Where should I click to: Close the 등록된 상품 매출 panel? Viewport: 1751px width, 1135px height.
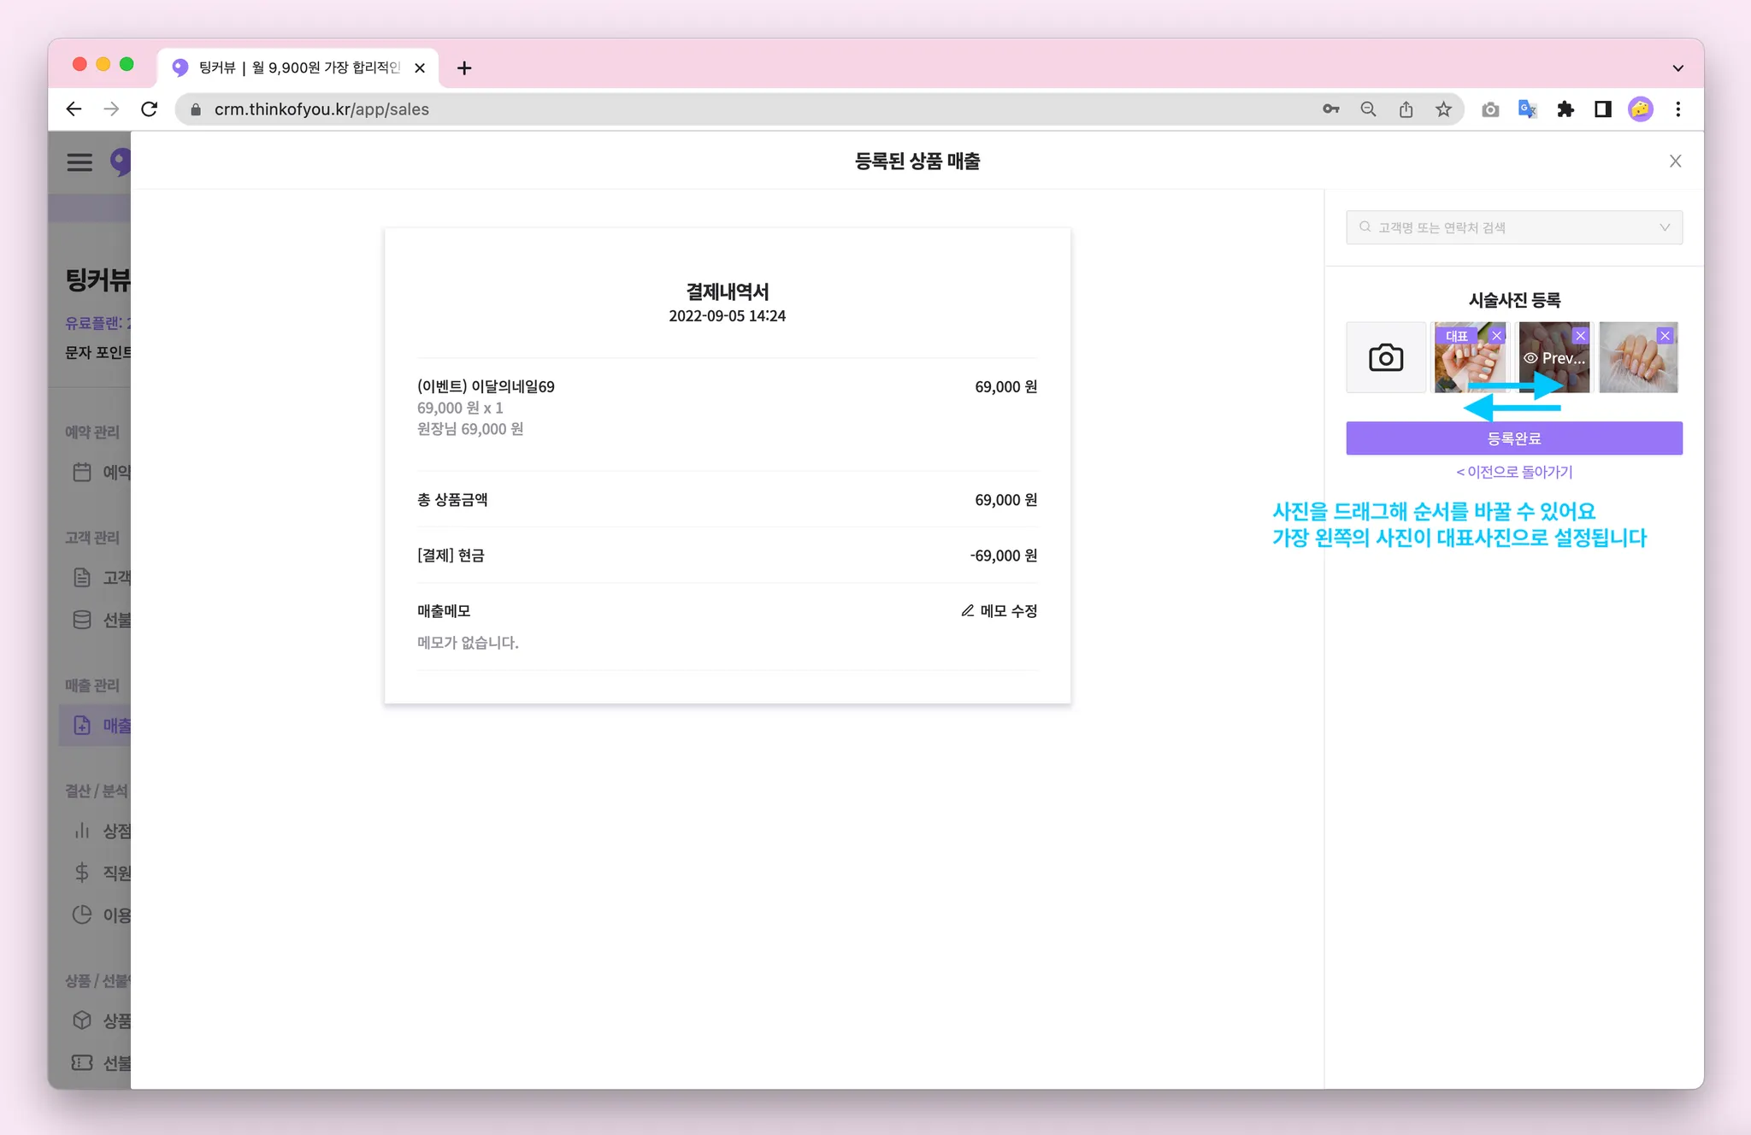tap(1675, 162)
